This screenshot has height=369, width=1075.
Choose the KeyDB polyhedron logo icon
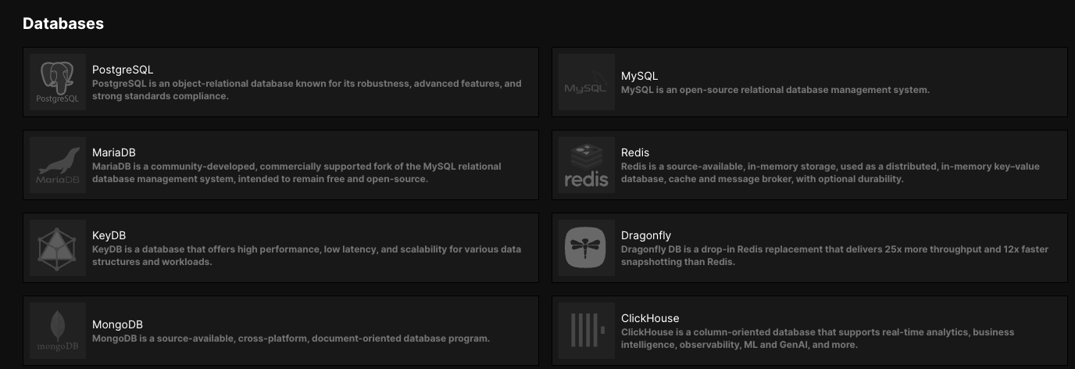(58, 248)
